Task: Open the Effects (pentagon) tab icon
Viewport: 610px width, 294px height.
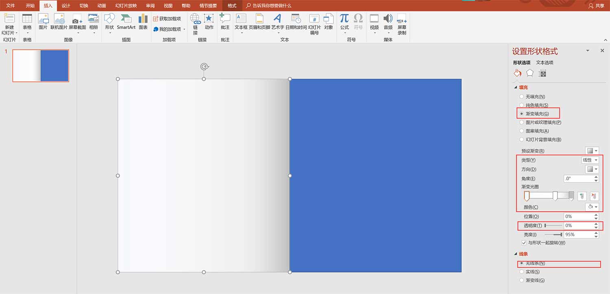Action: click(529, 73)
